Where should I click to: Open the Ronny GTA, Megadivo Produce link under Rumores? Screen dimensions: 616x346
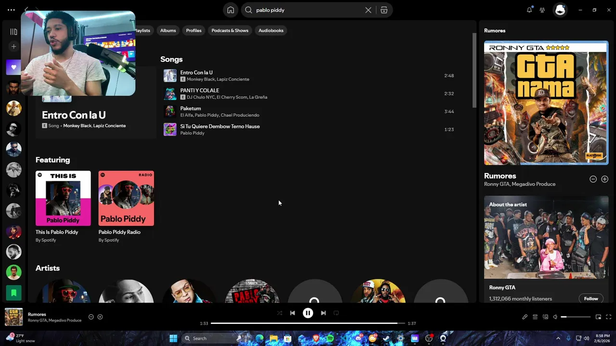pos(520,184)
